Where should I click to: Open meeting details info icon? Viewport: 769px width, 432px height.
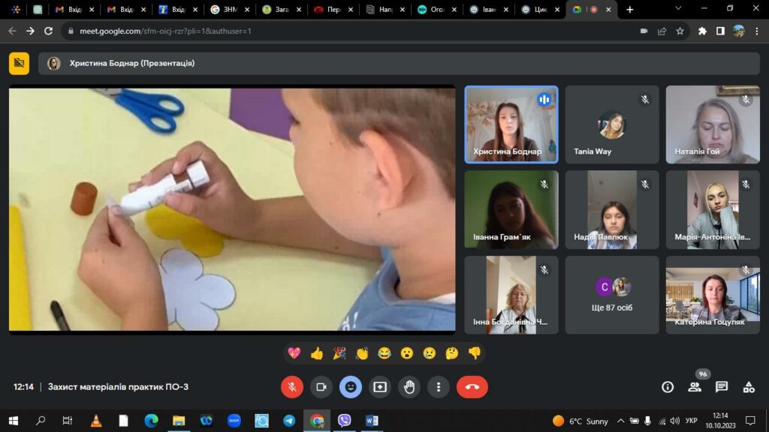click(668, 387)
